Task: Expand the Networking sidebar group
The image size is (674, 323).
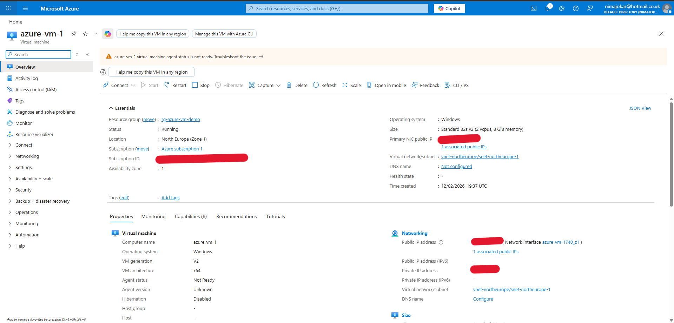Action: point(27,156)
